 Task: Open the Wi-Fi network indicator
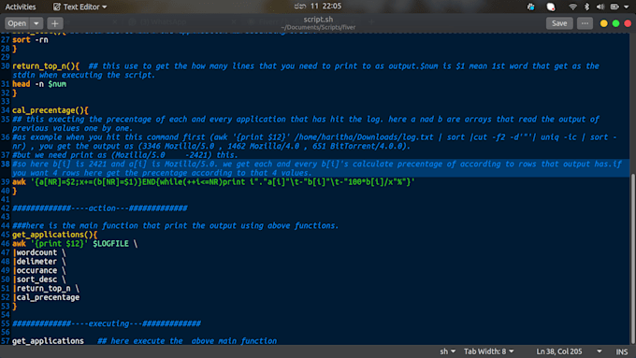[572, 7]
